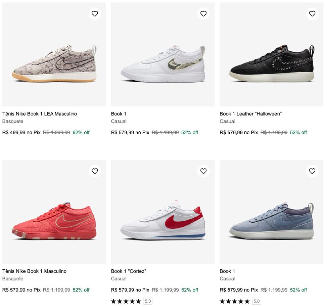Add Tênis Nike Book 1 LEA Masculino to wishlist
Screen dimensions: 327x307
[95, 14]
